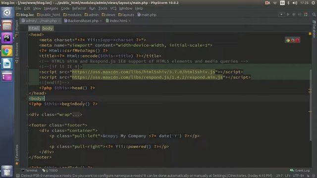Launch Files manager from dock
The image size is (317, 178).
pyautogui.click(x=7, y=25)
